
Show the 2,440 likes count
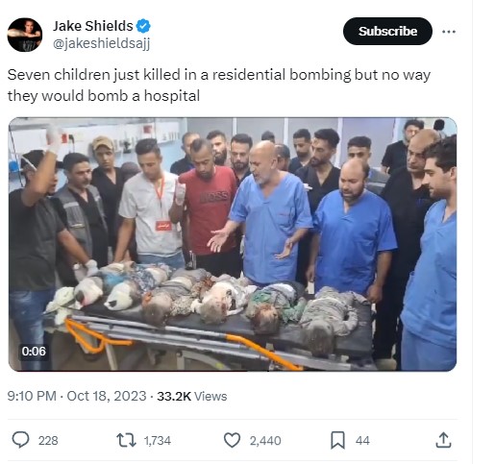pos(265,441)
